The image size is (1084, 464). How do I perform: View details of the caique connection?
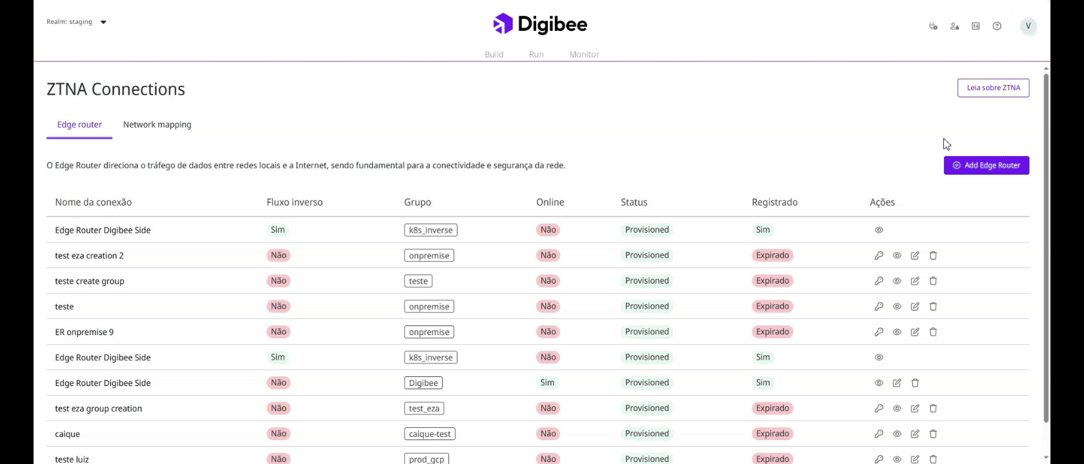coord(897,434)
